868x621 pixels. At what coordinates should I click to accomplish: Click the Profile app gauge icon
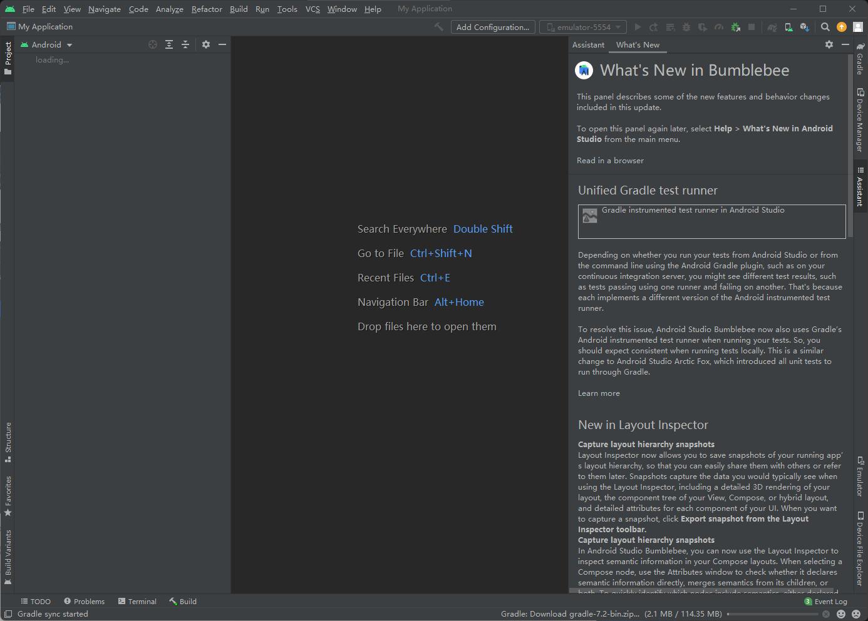719,27
